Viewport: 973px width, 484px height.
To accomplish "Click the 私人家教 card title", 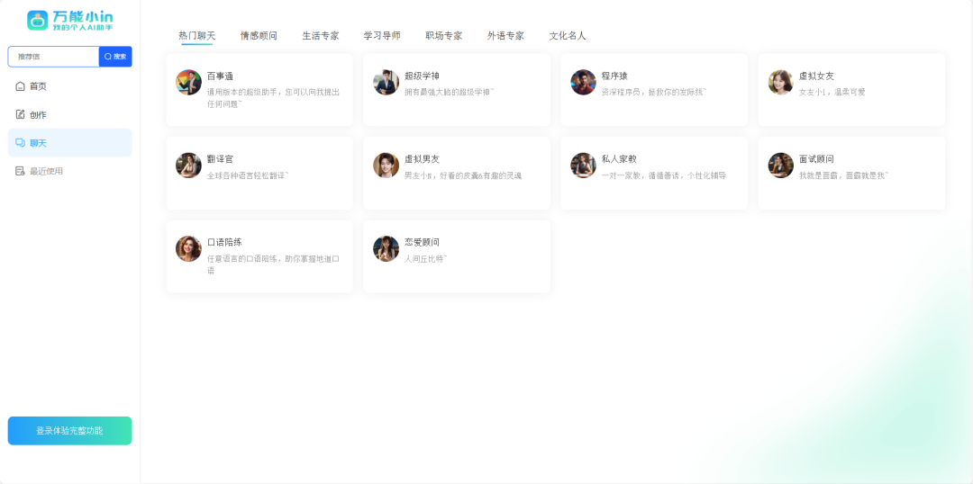I will [619, 159].
